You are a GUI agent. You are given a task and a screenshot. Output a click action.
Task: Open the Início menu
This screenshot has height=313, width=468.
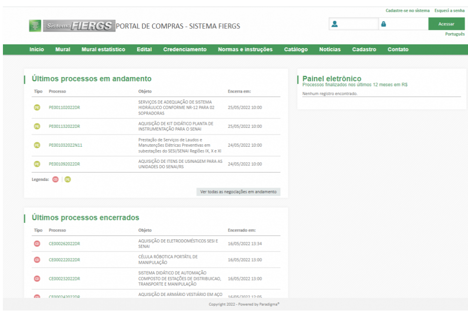pos(37,50)
